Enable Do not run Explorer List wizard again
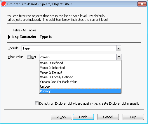 click(x=36, y=103)
